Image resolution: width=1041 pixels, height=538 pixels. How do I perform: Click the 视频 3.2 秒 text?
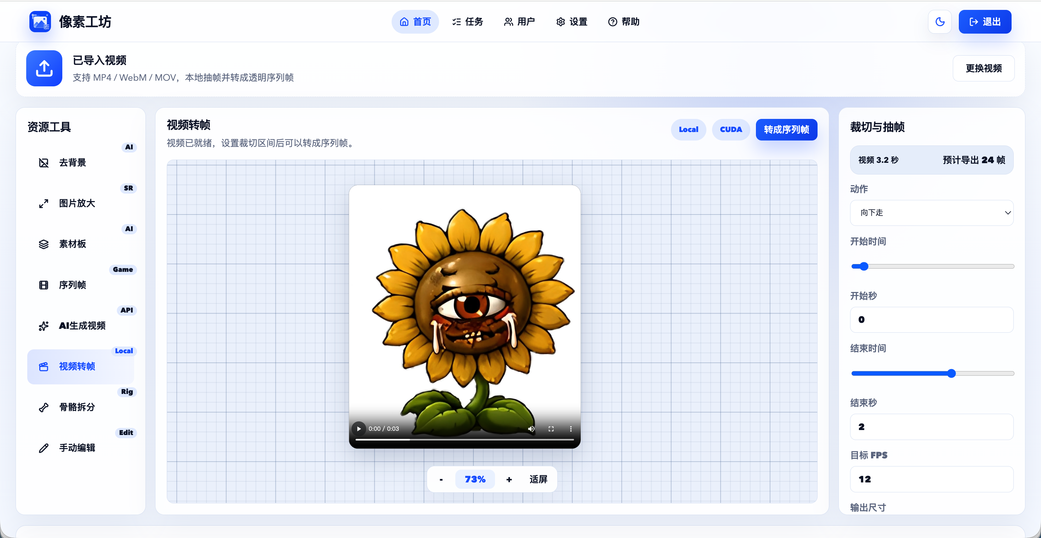(x=878, y=160)
